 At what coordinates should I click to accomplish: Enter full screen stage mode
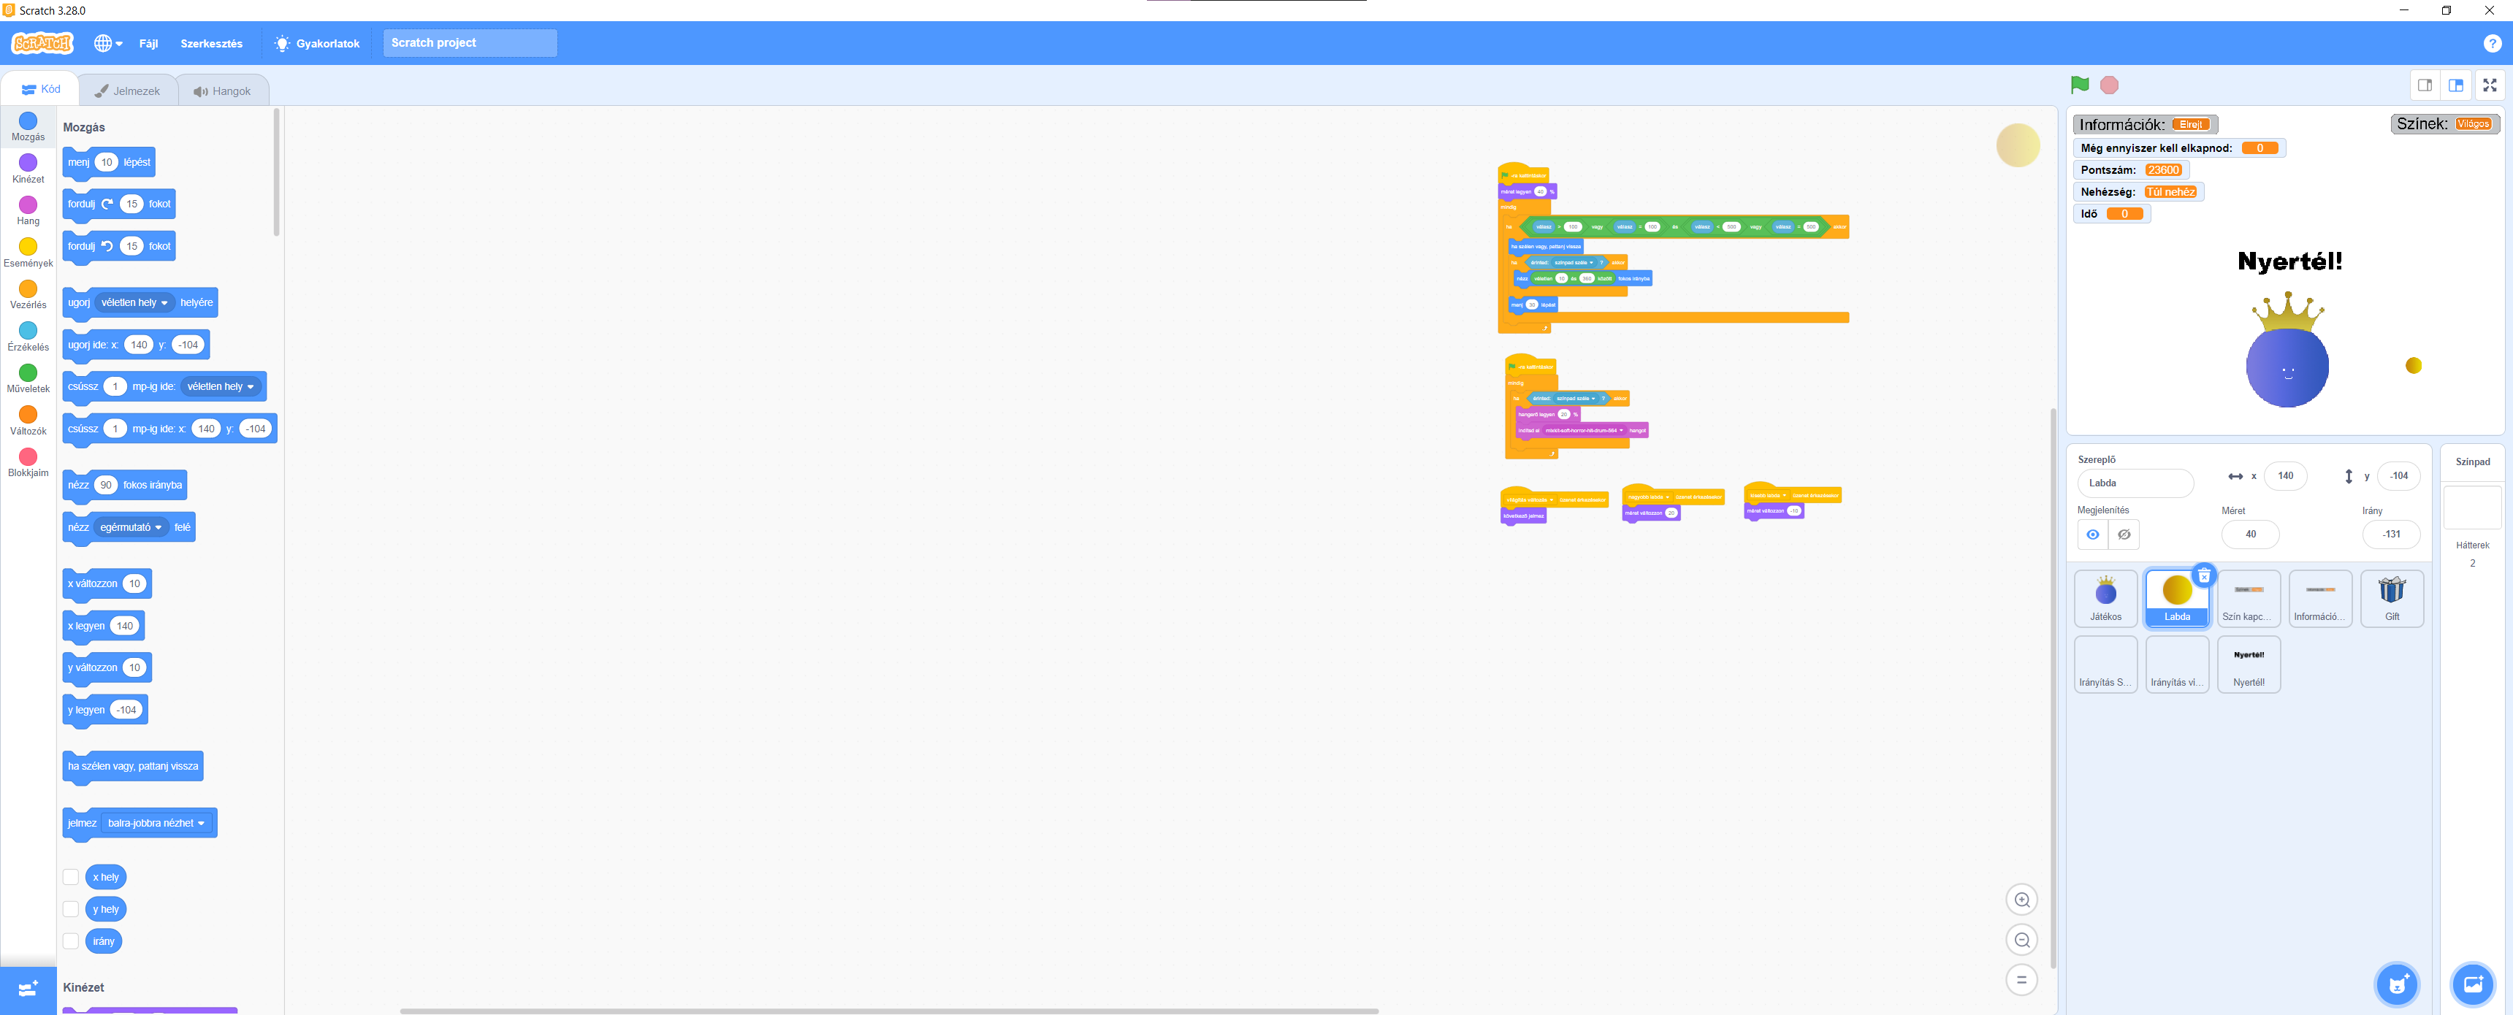coord(2489,86)
